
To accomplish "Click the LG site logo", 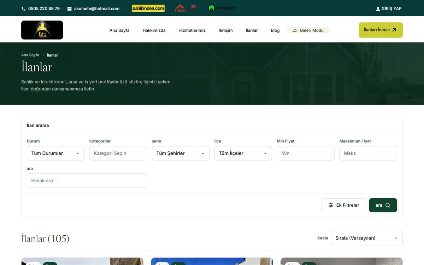I will (x=42, y=30).
